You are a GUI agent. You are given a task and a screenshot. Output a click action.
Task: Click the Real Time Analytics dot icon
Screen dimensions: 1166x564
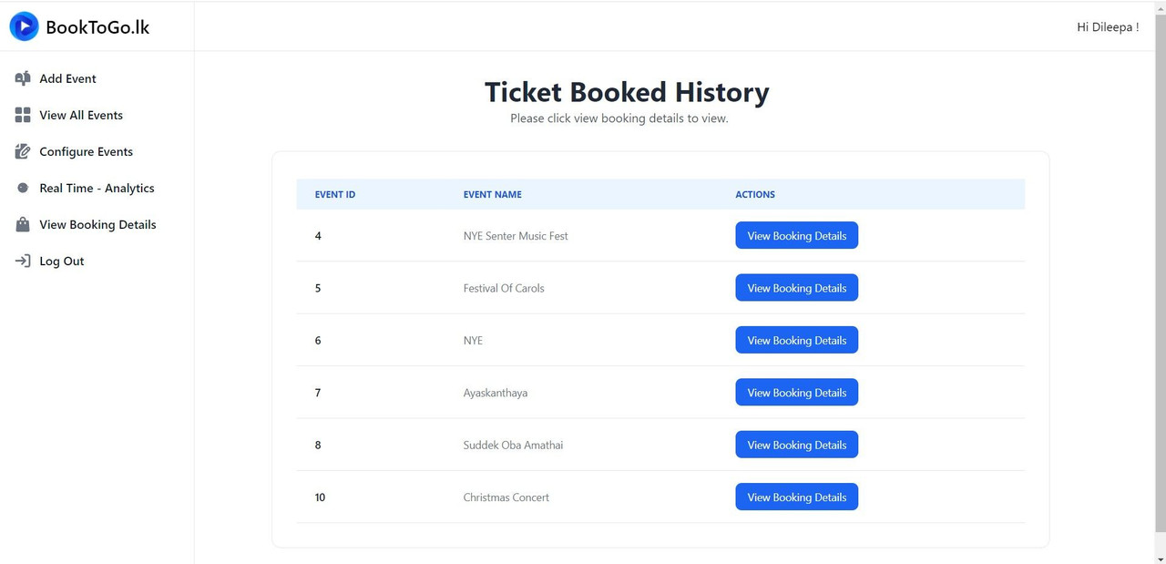coord(23,188)
